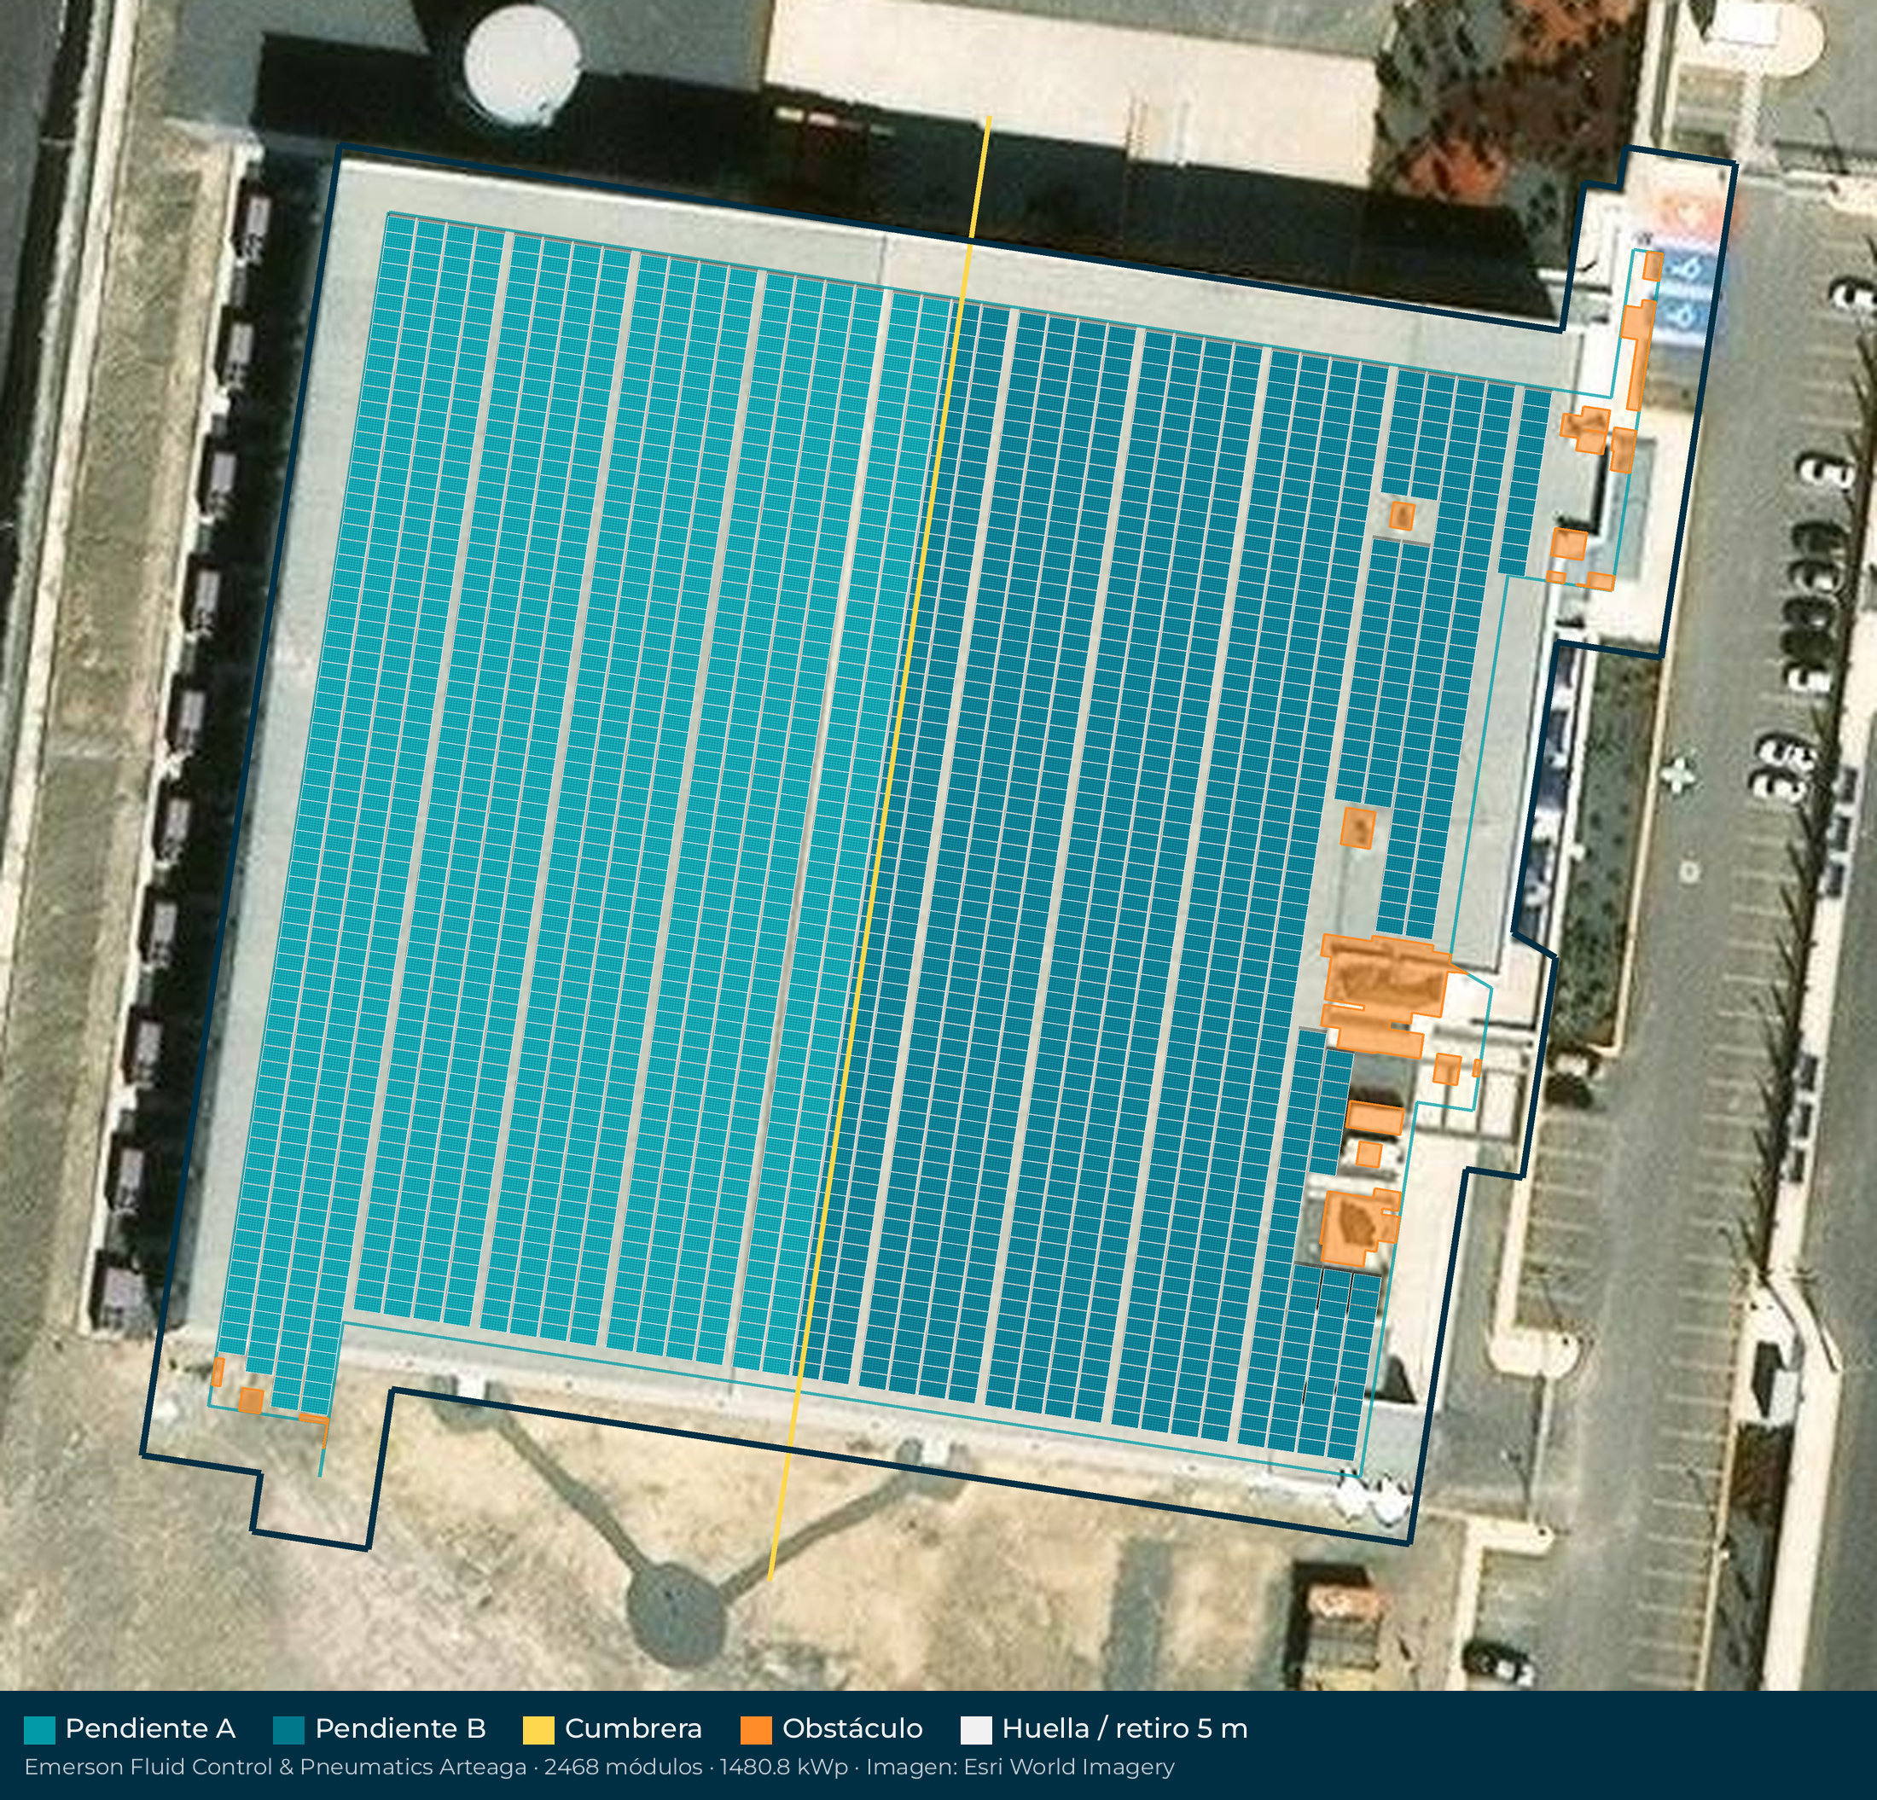Select the 'Pendiente B' legend label
The image size is (1877, 1800).
pos(400,1729)
